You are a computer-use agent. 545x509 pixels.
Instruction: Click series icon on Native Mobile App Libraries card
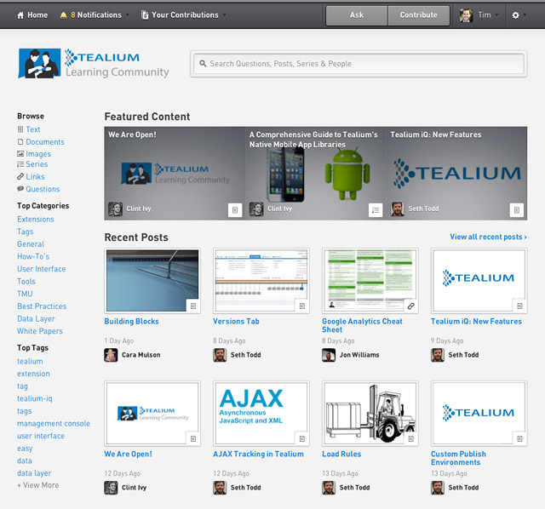(376, 210)
